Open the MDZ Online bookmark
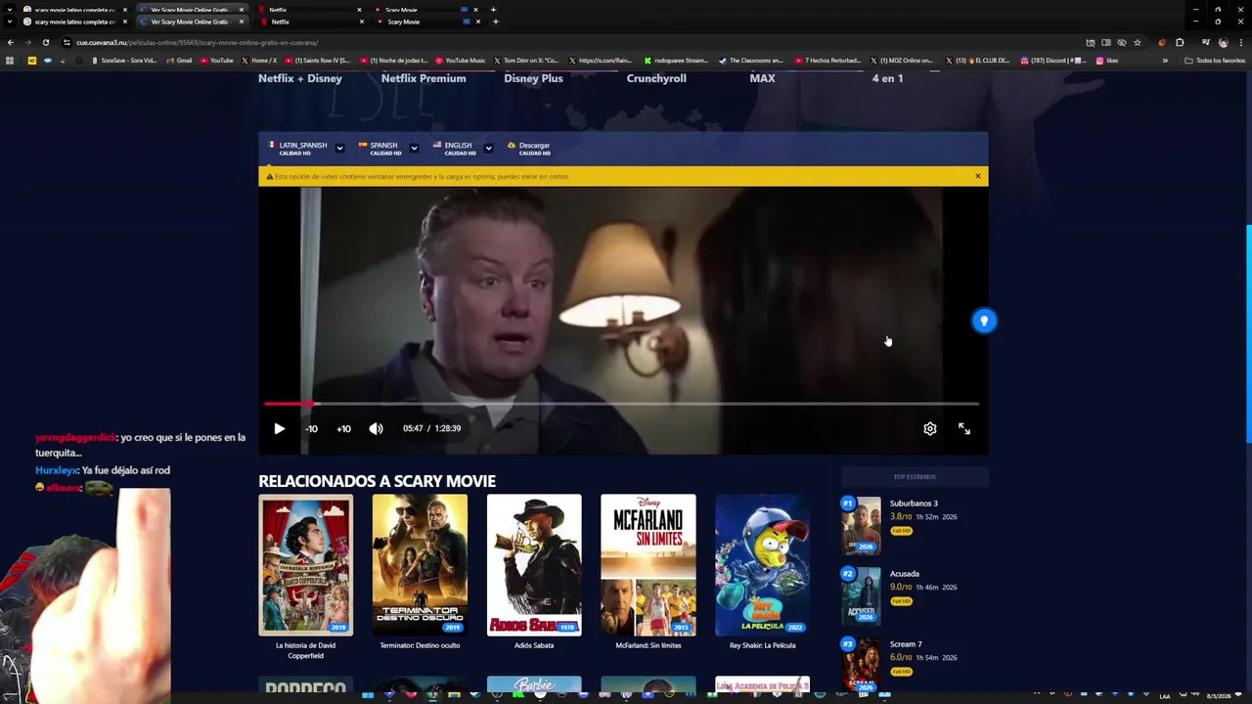 (x=902, y=61)
